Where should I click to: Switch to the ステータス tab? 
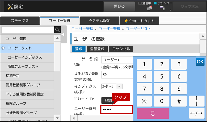[20, 21]
